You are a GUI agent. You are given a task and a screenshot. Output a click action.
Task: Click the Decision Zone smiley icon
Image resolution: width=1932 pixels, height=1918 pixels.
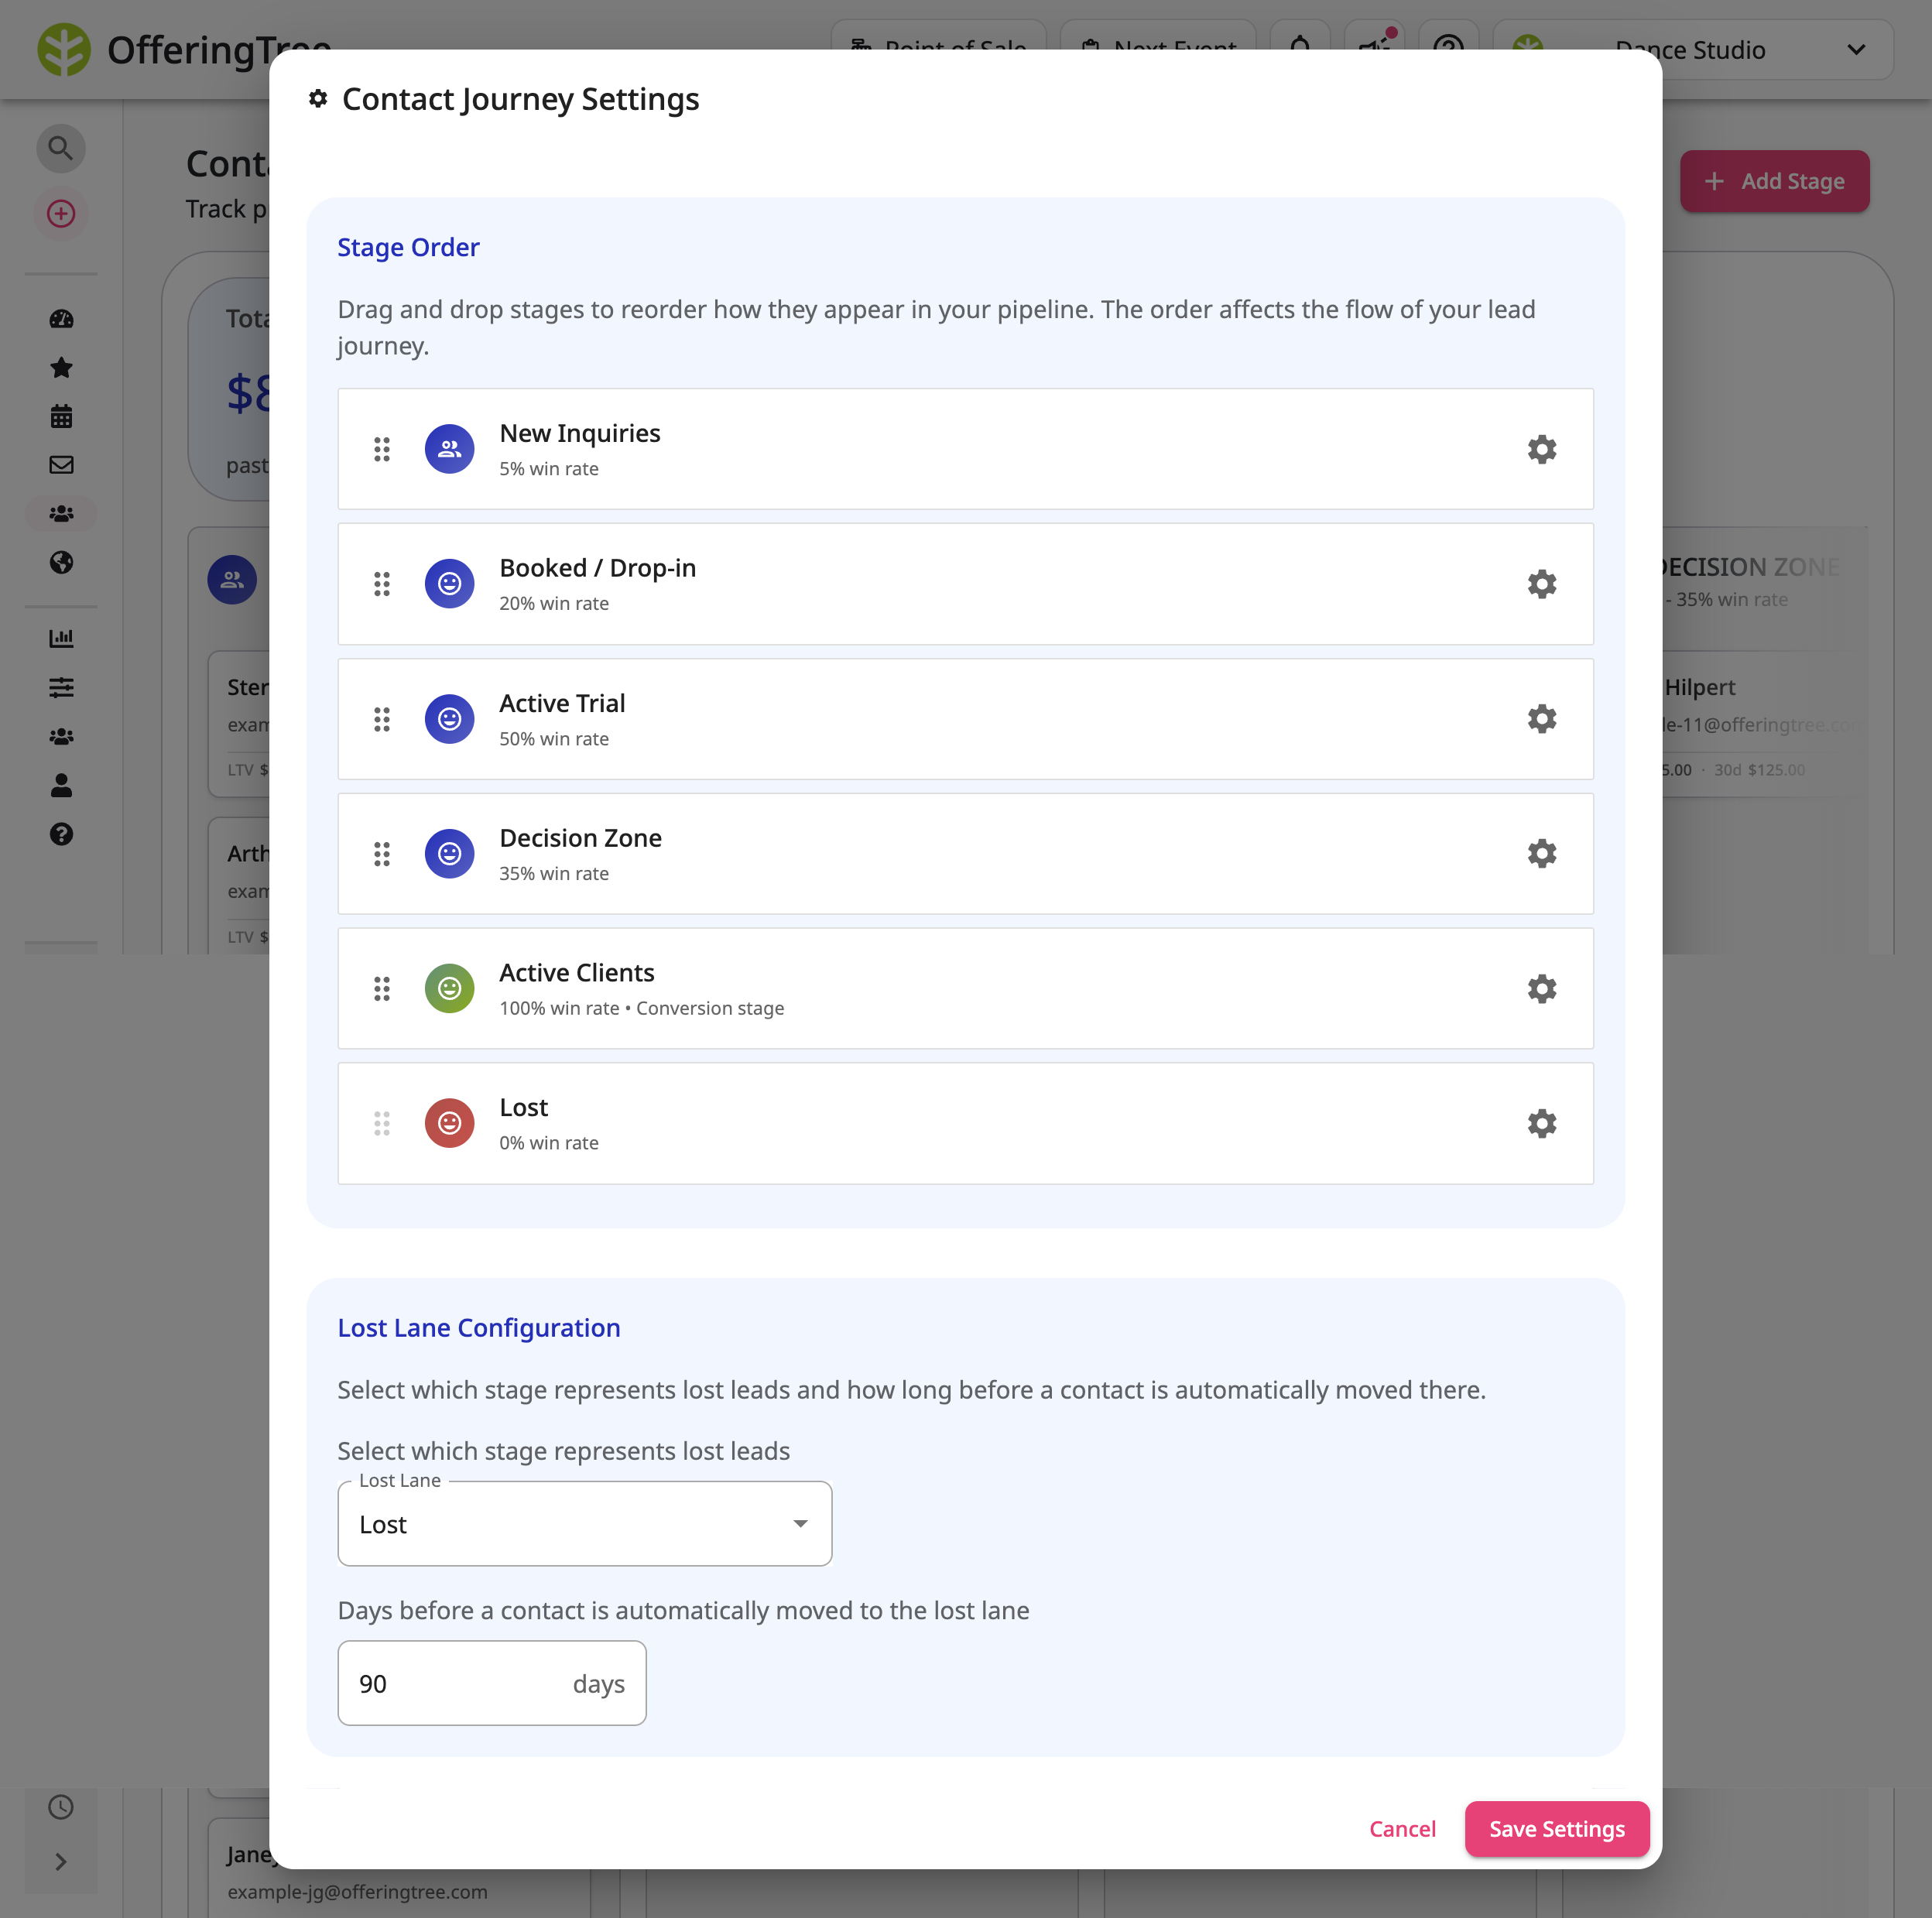click(449, 853)
